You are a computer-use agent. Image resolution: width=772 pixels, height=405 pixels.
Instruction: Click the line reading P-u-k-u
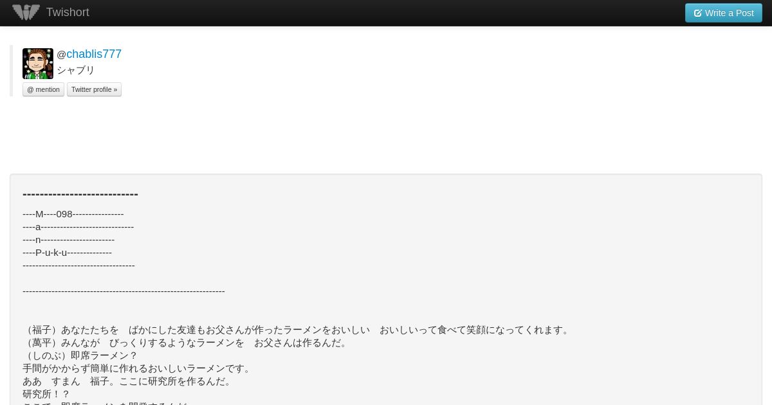(68, 253)
